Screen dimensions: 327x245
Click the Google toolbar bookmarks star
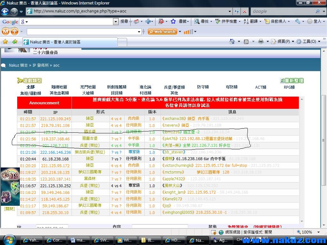(x=173, y=21)
